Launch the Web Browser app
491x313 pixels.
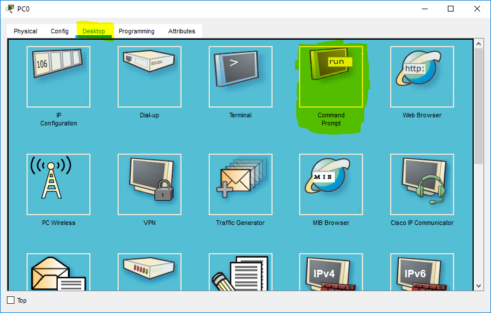(x=422, y=77)
